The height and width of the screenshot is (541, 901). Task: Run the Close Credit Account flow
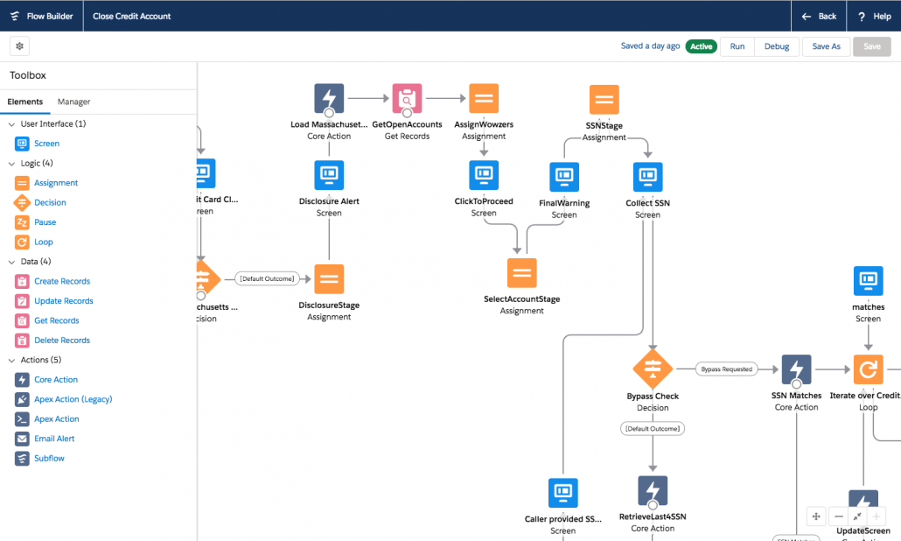click(737, 46)
